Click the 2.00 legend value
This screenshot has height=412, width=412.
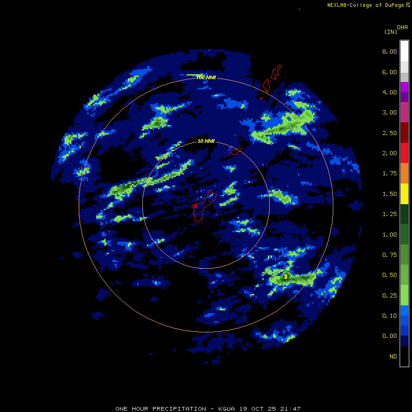[x=390, y=153]
